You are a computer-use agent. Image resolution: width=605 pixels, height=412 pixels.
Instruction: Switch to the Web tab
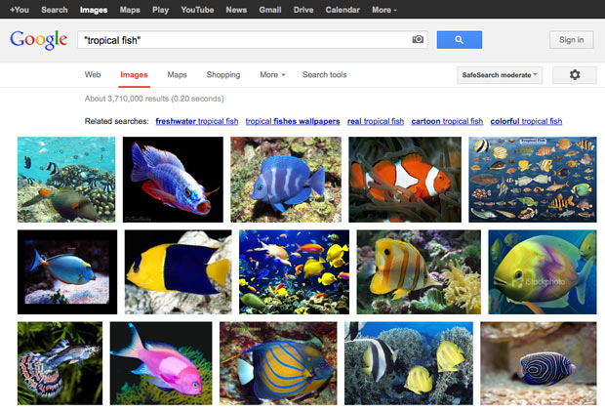[93, 75]
